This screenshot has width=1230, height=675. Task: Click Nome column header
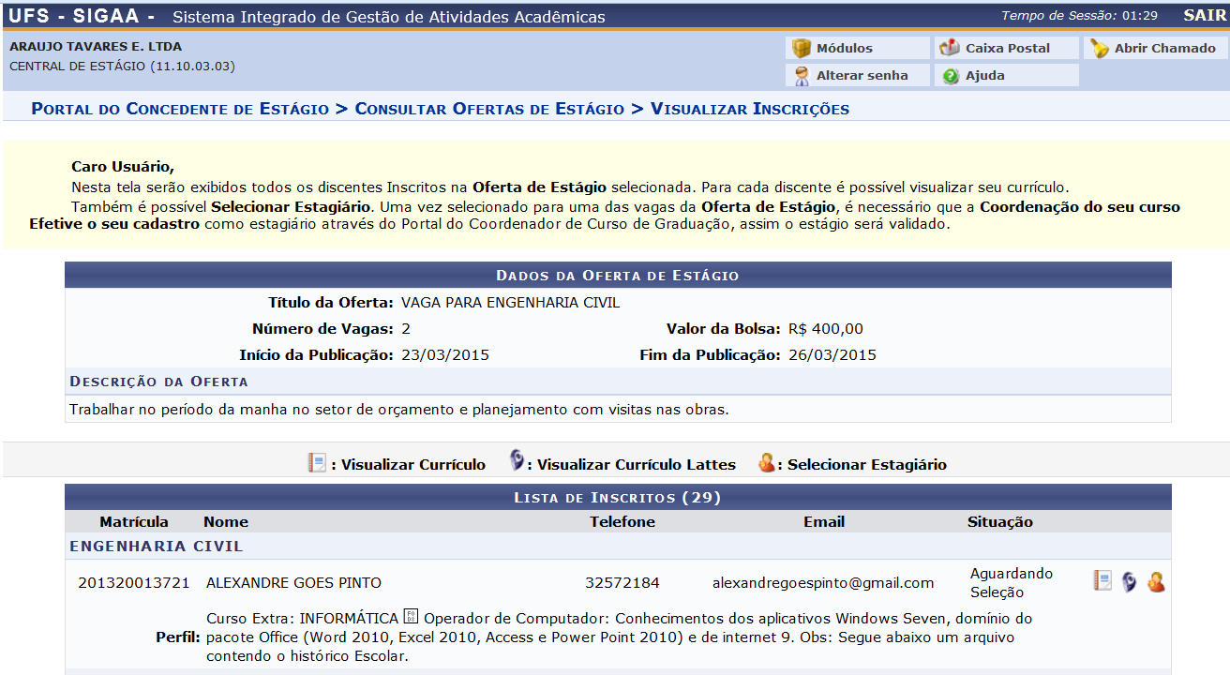tap(226, 522)
